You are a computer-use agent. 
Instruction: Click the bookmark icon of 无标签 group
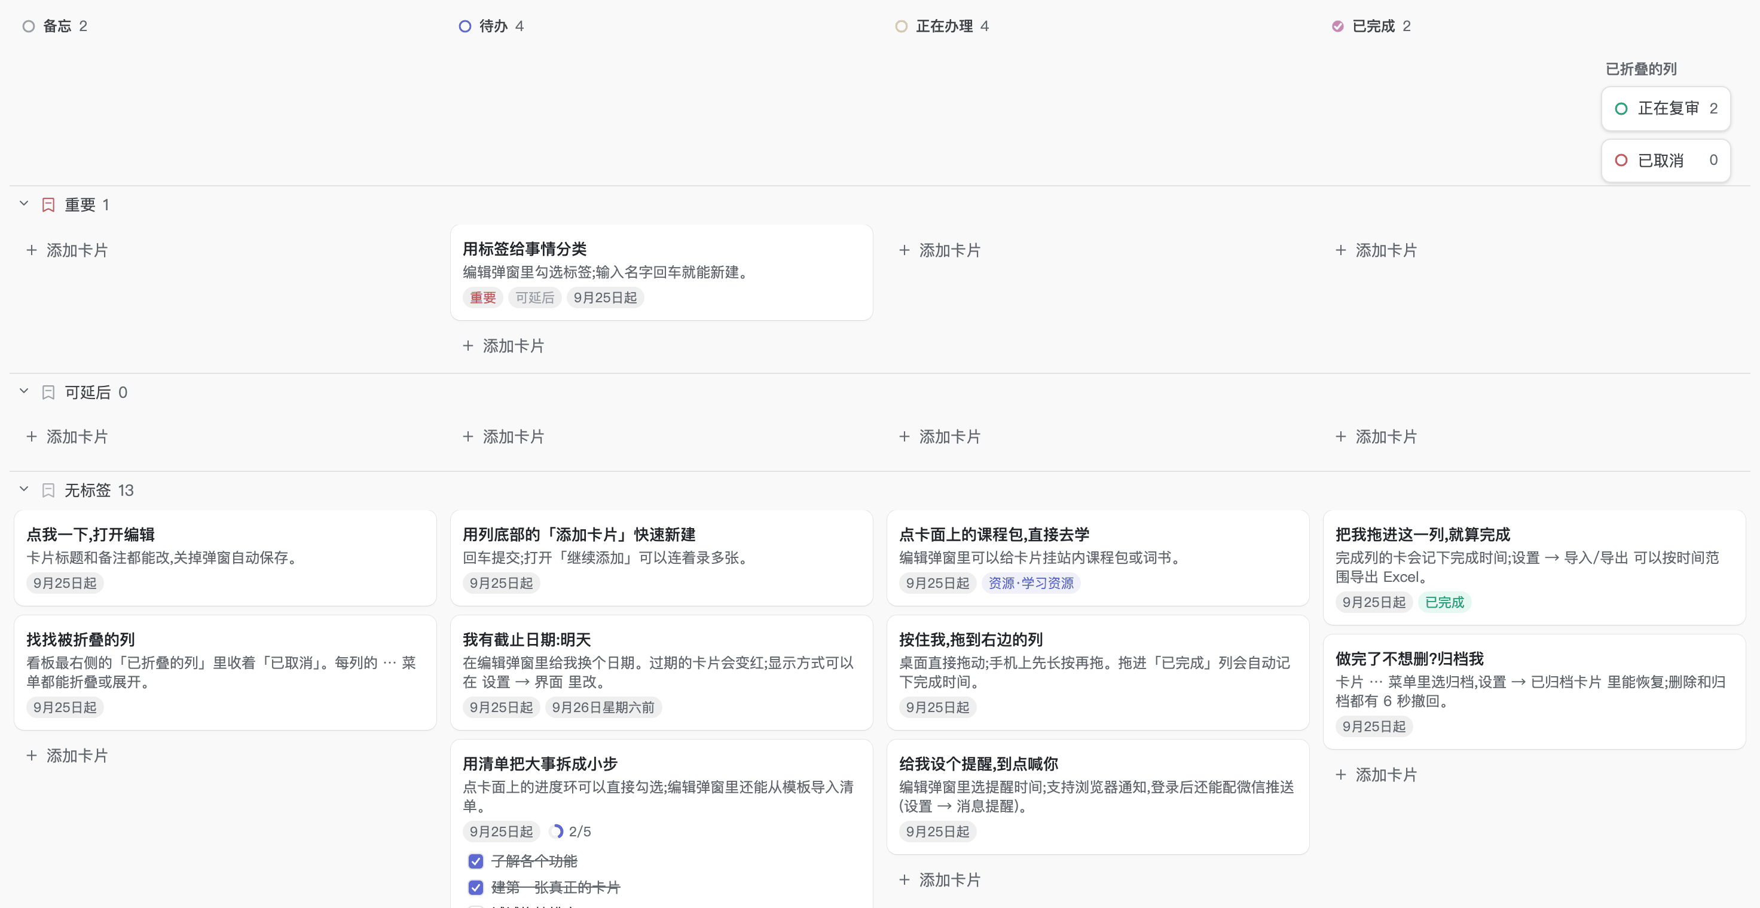[x=48, y=490]
